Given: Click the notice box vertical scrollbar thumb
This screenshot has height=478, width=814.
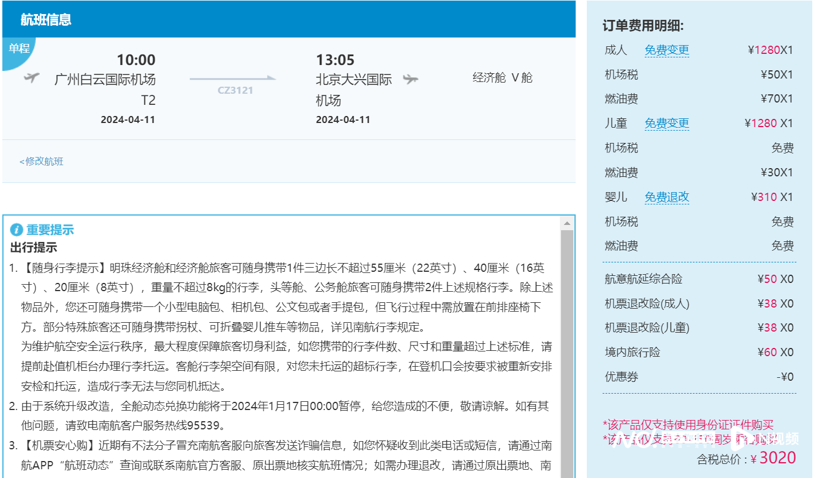Looking at the screenshot, I should [x=567, y=351].
